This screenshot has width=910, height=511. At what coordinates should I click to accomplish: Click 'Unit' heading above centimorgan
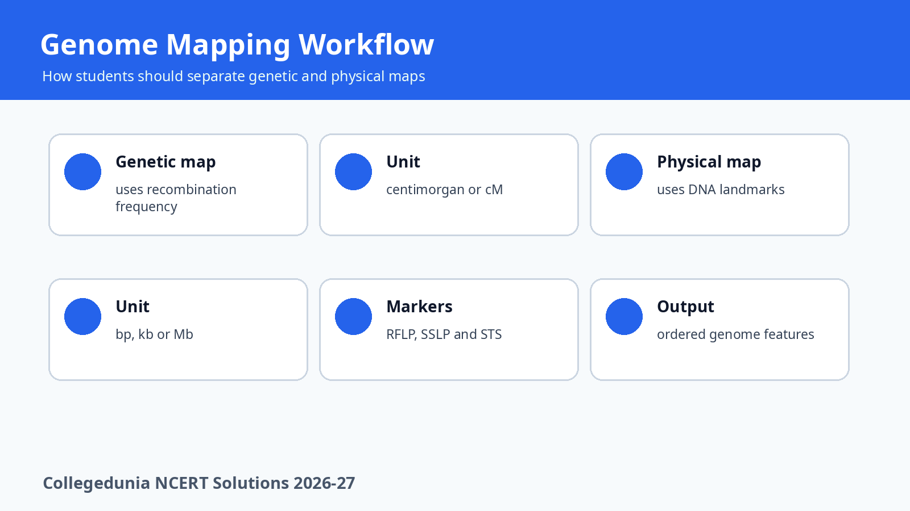click(403, 162)
